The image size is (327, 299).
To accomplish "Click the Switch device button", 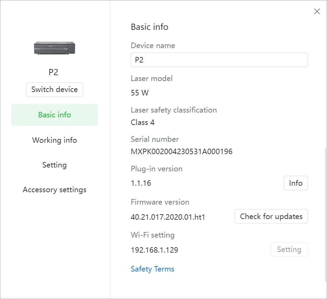I will tap(55, 90).
